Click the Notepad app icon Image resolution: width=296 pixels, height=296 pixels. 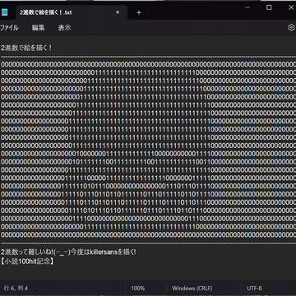pyautogui.click(x=4, y=12)
